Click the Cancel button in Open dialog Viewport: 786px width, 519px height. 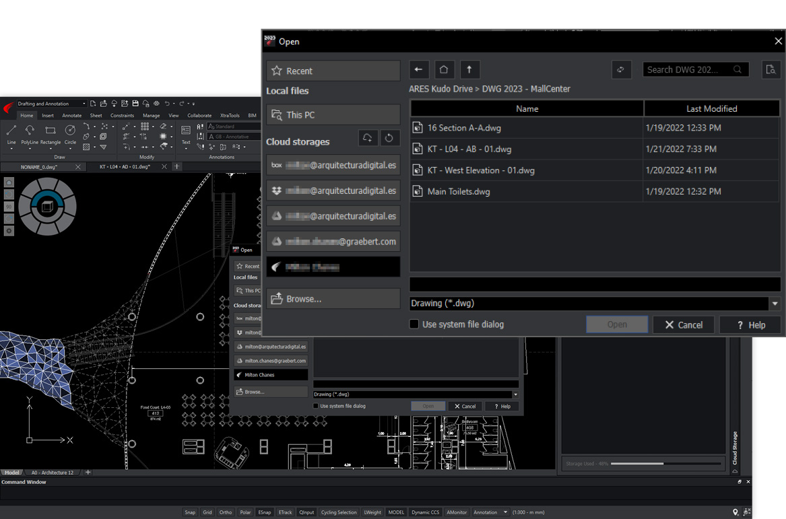[683, 324]
